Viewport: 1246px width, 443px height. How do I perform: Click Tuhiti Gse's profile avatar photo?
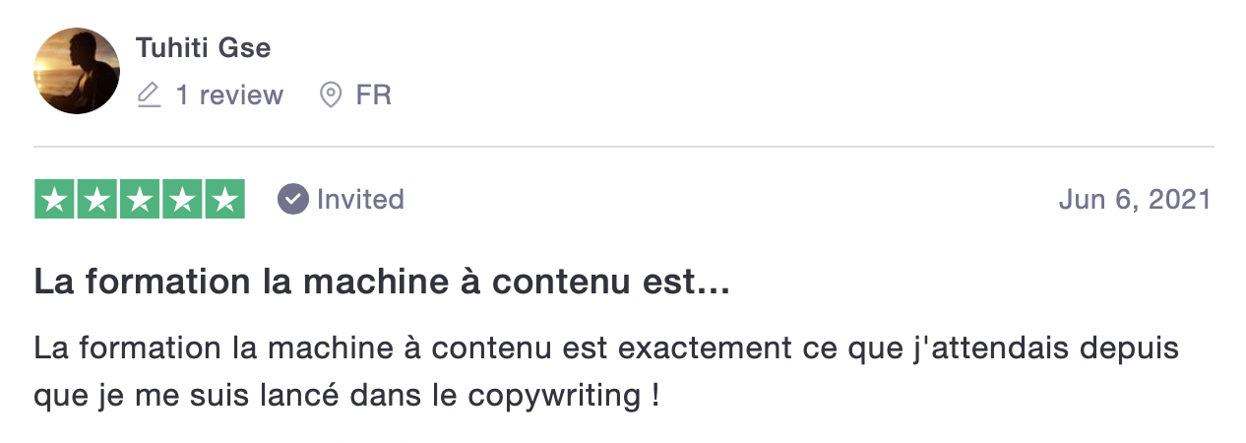click(x=77, y=71)
